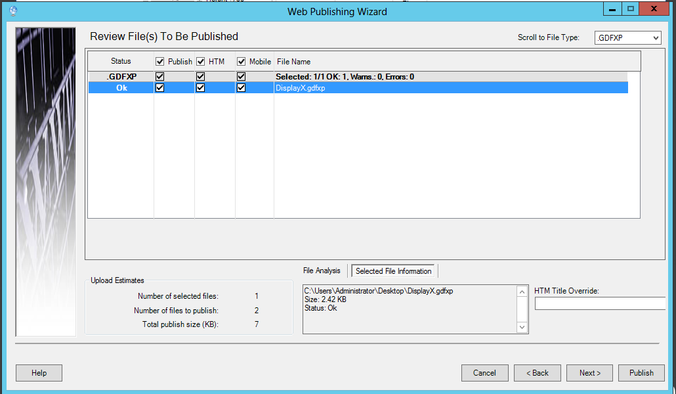Select the Selected File Information tab
Image resolution: width=676 pixels, height=394 pixels.
click(394, 271)
